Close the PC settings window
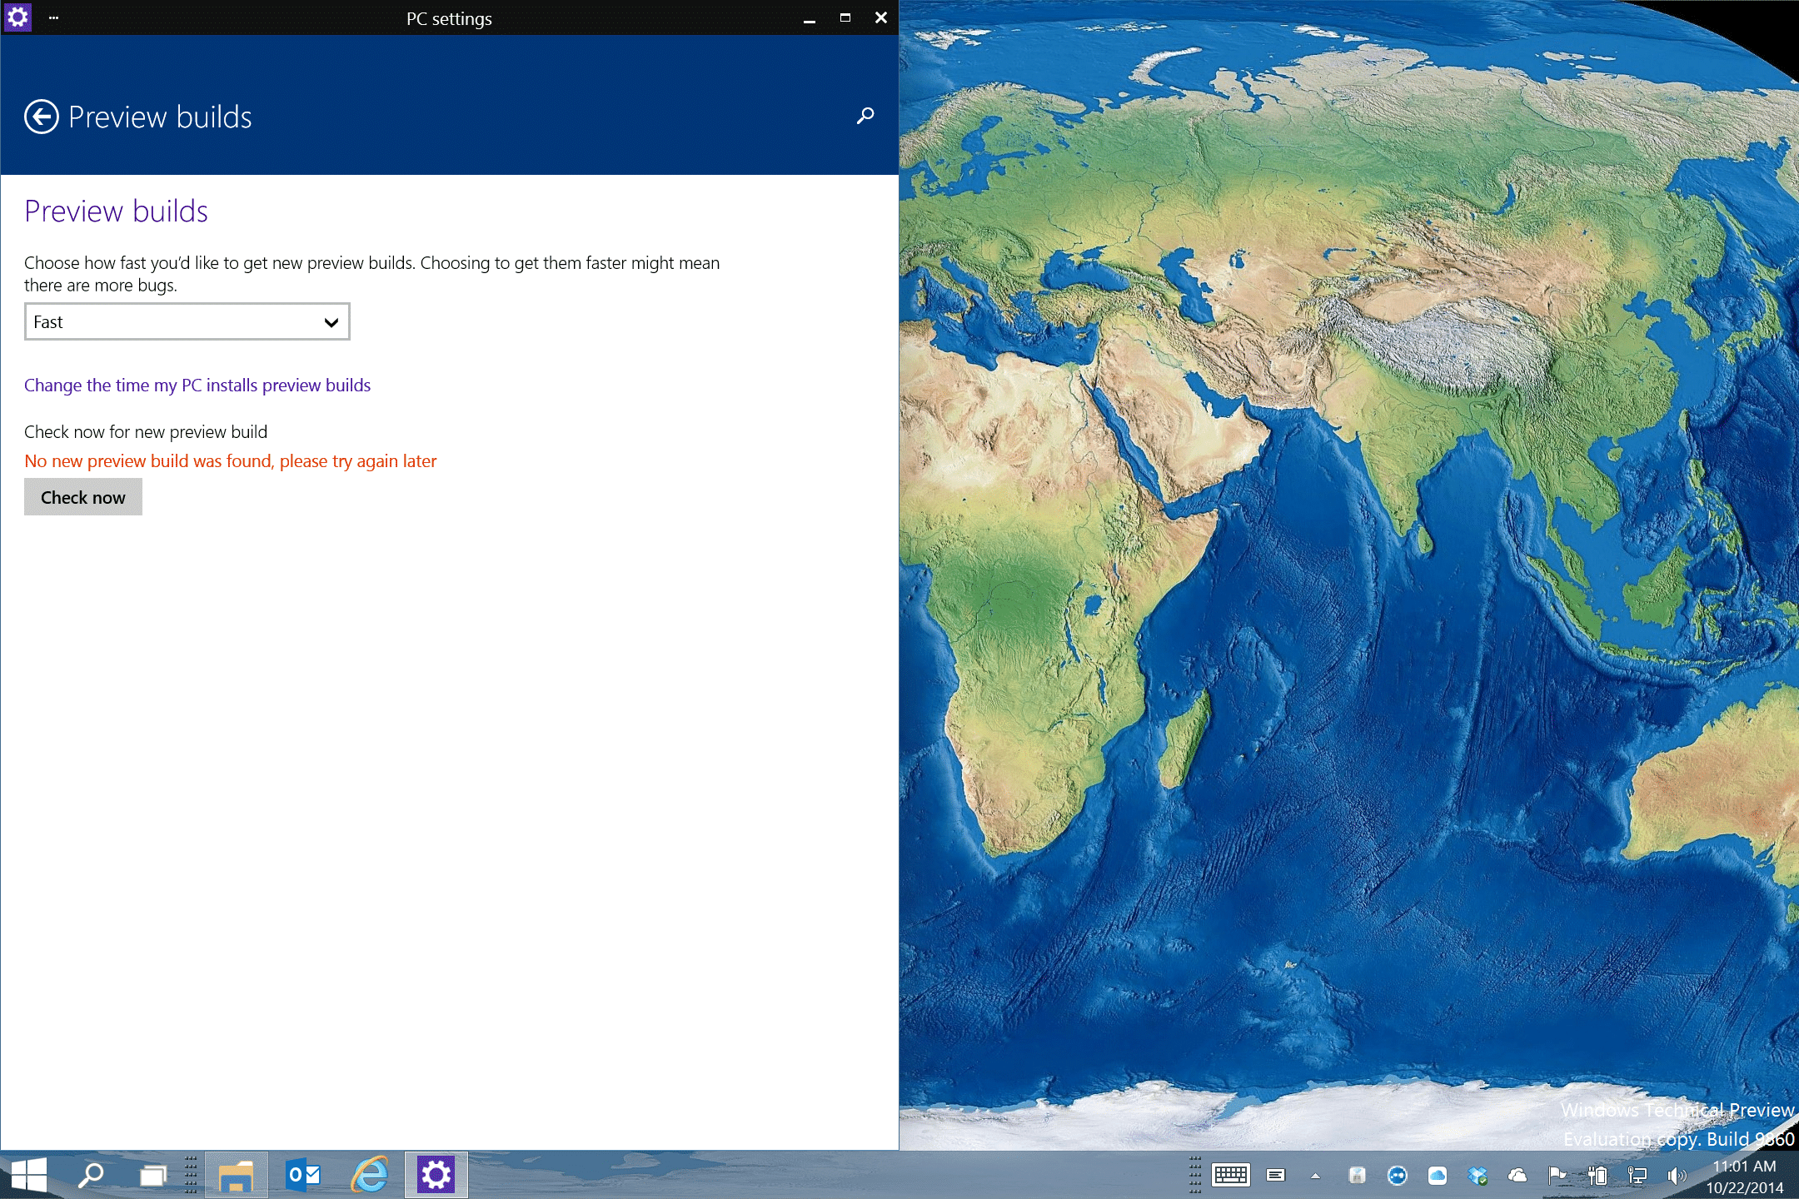Image resolution: width=1799 pixels, height=1199 pixels. pos(880,17)
